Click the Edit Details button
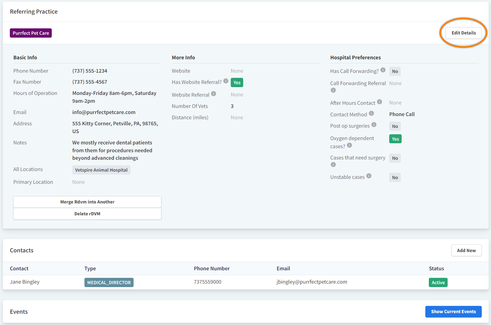 (463, 33)
